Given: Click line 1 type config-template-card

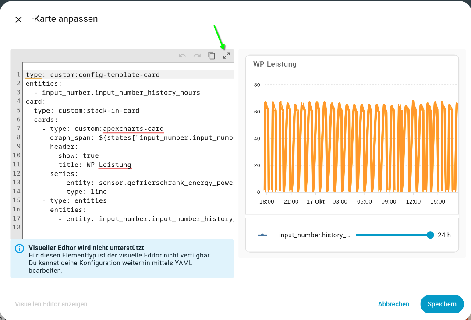Looking at the screenshot, I should pos(93,74).
